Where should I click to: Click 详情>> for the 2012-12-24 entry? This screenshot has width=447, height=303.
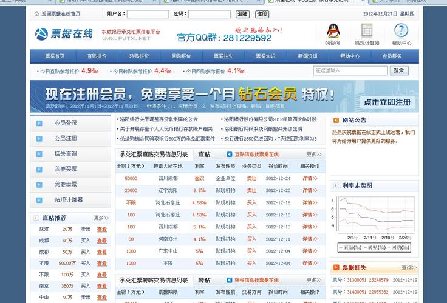pyautogui.click(x=310, y=179)
